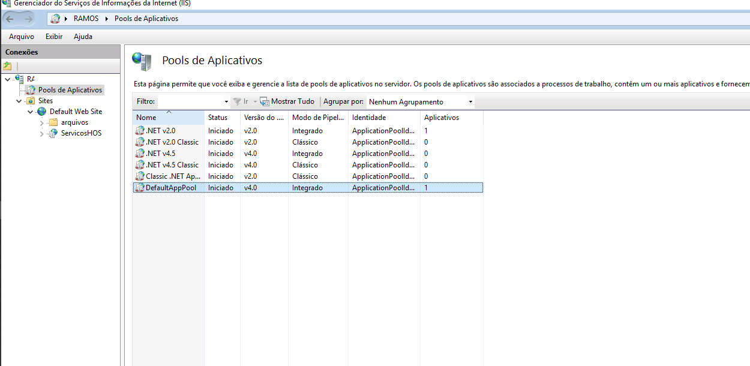Click RAMOS in the breadcrumb path
Screen dimensions: 750x366
click(86, 19)
